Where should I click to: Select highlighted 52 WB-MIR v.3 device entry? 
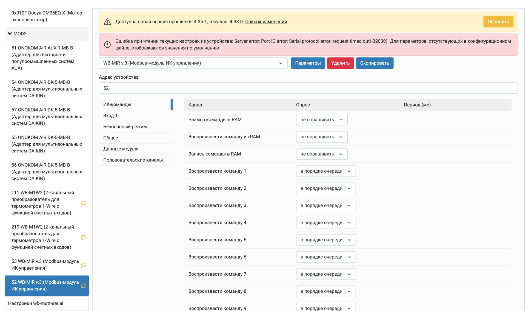47,286
